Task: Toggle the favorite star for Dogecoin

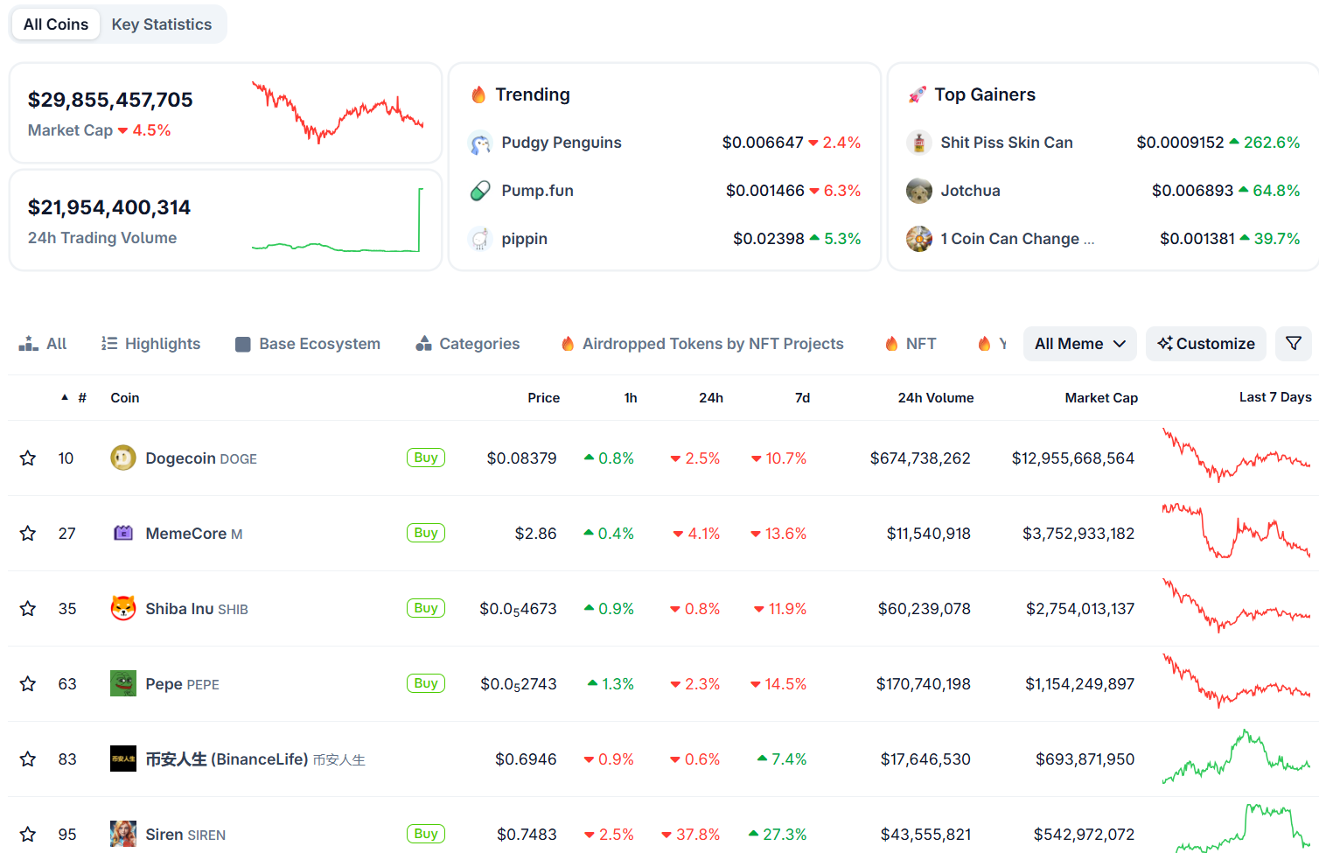Action: 28,458
